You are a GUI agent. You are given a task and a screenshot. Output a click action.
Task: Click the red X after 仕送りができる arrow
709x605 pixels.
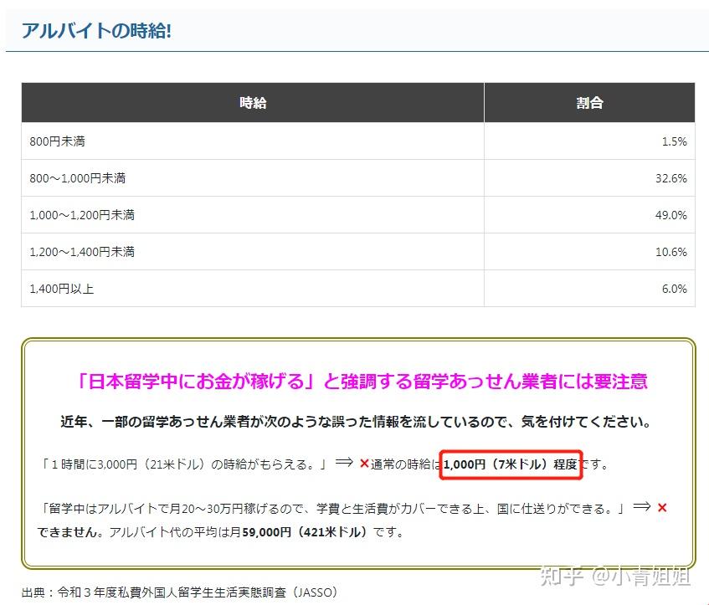[662, 508]
